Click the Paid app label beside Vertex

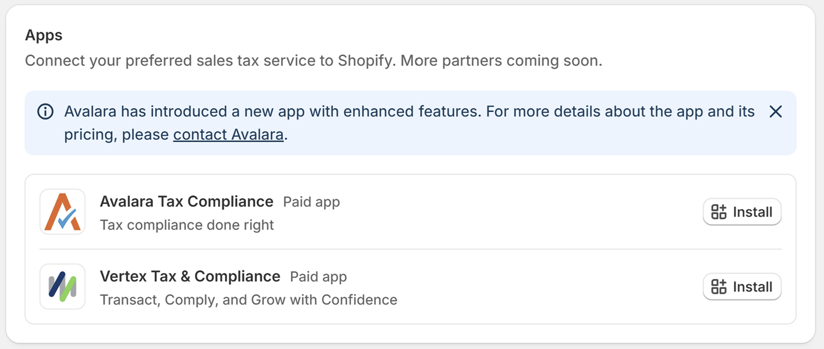[318, 277]
